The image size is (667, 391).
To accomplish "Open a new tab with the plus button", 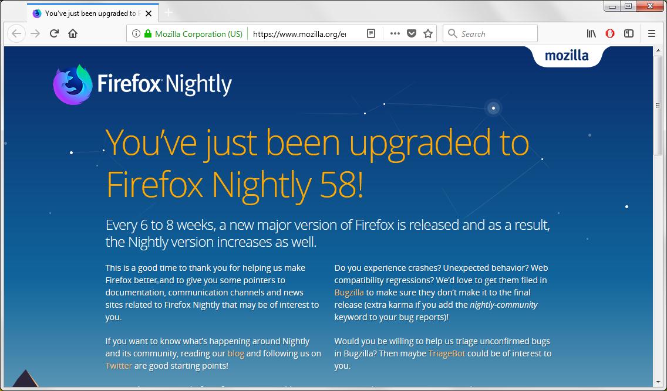I will click(169, 12).
